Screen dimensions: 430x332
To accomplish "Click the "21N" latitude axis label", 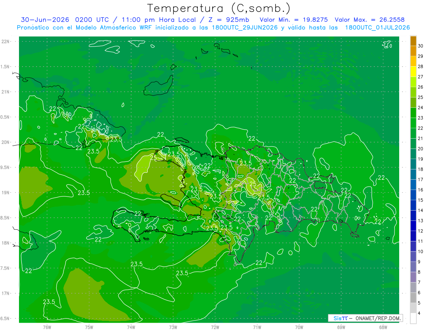I will click(5, 92).
